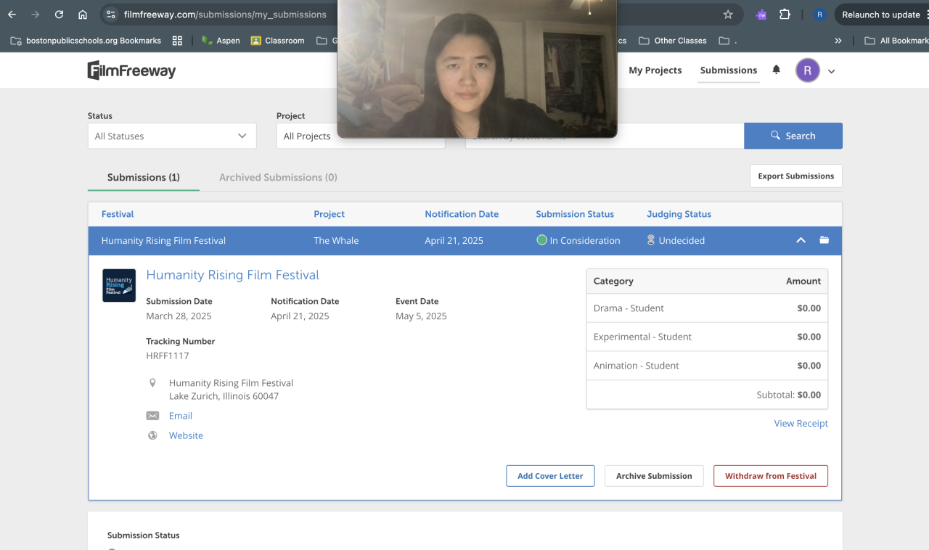This screenshot has height=550, width=929.
Task: Open browser extensions puzzle icon
Action: (785, 15)
